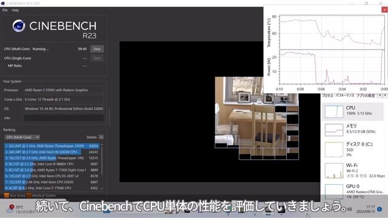Open the weather widget on the taskbar
Screen dimensions: 388x218
[21, 209]
